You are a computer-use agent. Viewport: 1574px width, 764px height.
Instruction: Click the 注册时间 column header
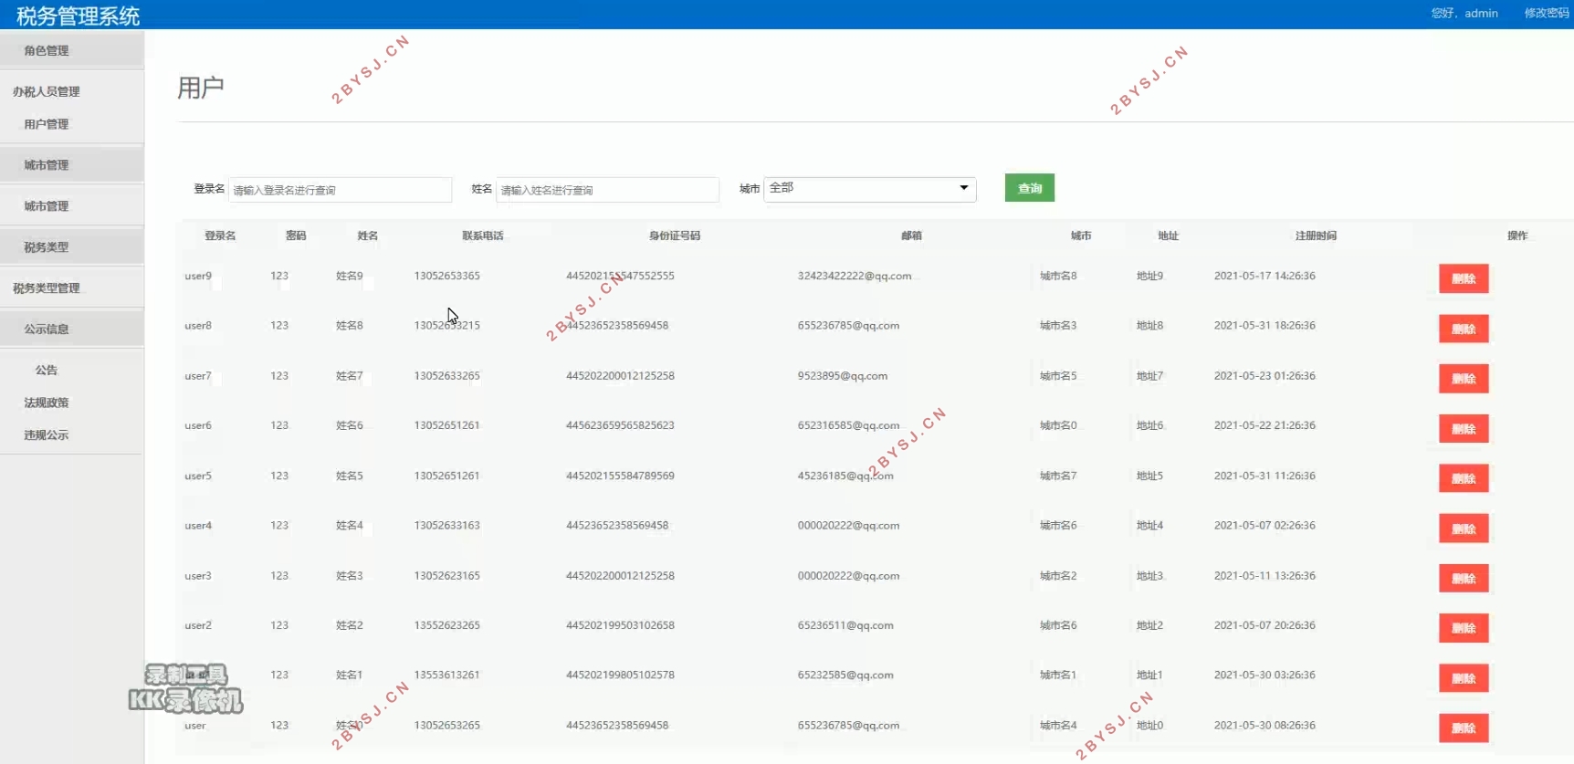pyautogui.click(x=1316, y=235)
